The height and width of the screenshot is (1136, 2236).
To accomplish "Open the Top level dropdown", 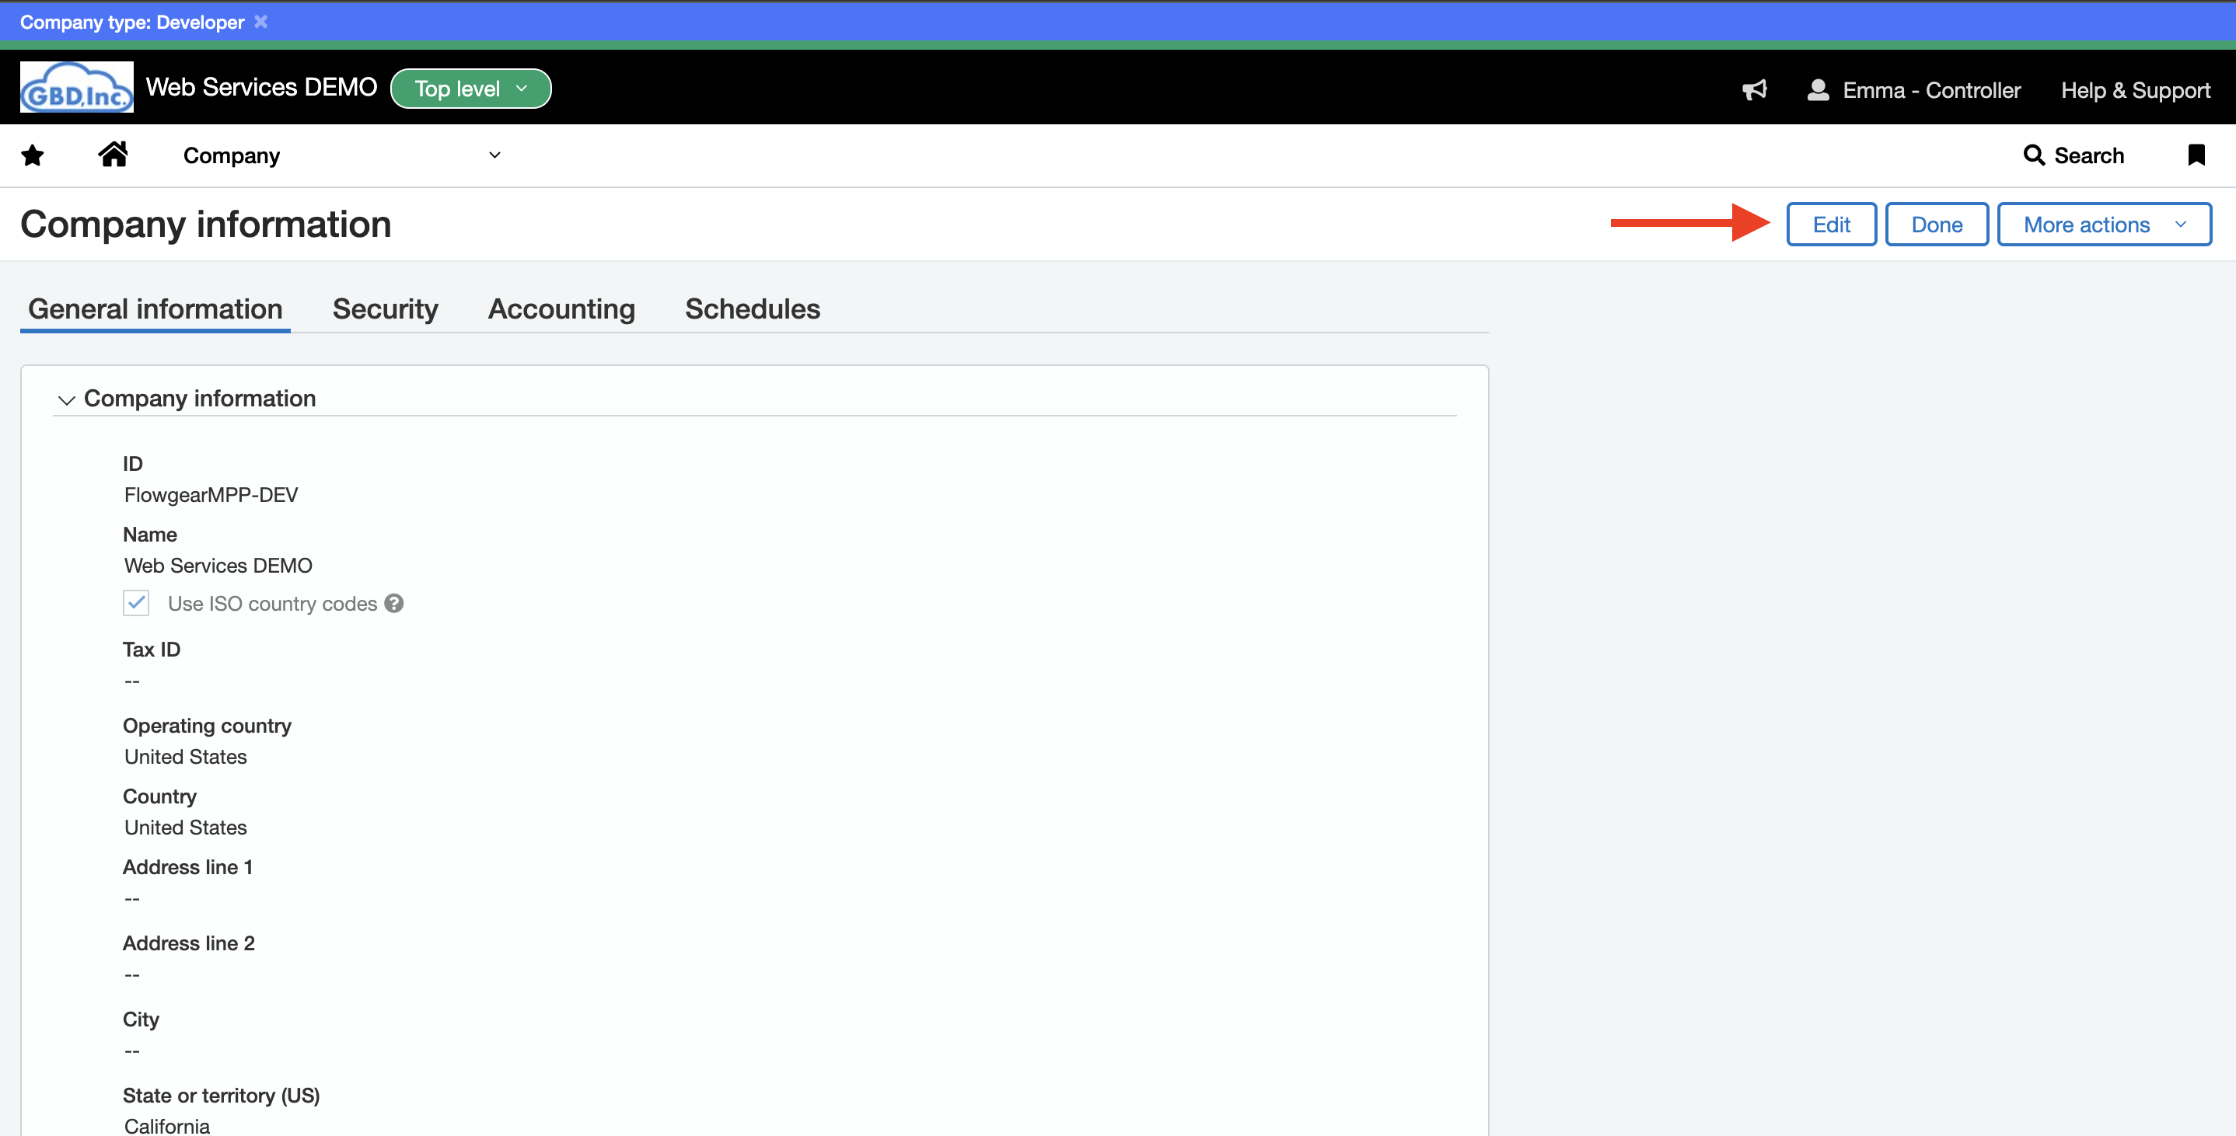I will [x=470, y=89].
